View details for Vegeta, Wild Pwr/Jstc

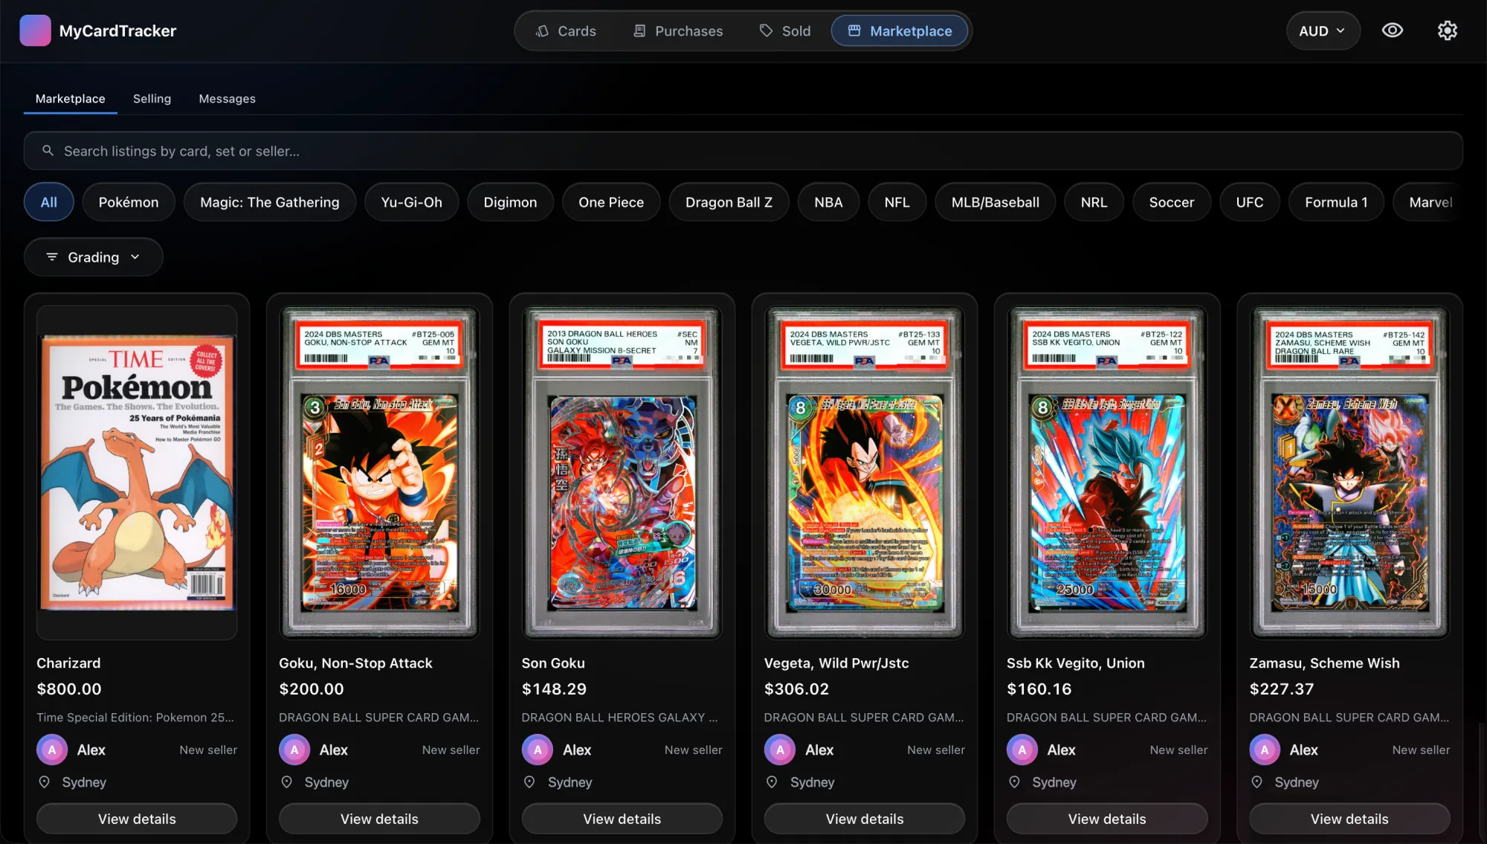click(x=865, y=819)
